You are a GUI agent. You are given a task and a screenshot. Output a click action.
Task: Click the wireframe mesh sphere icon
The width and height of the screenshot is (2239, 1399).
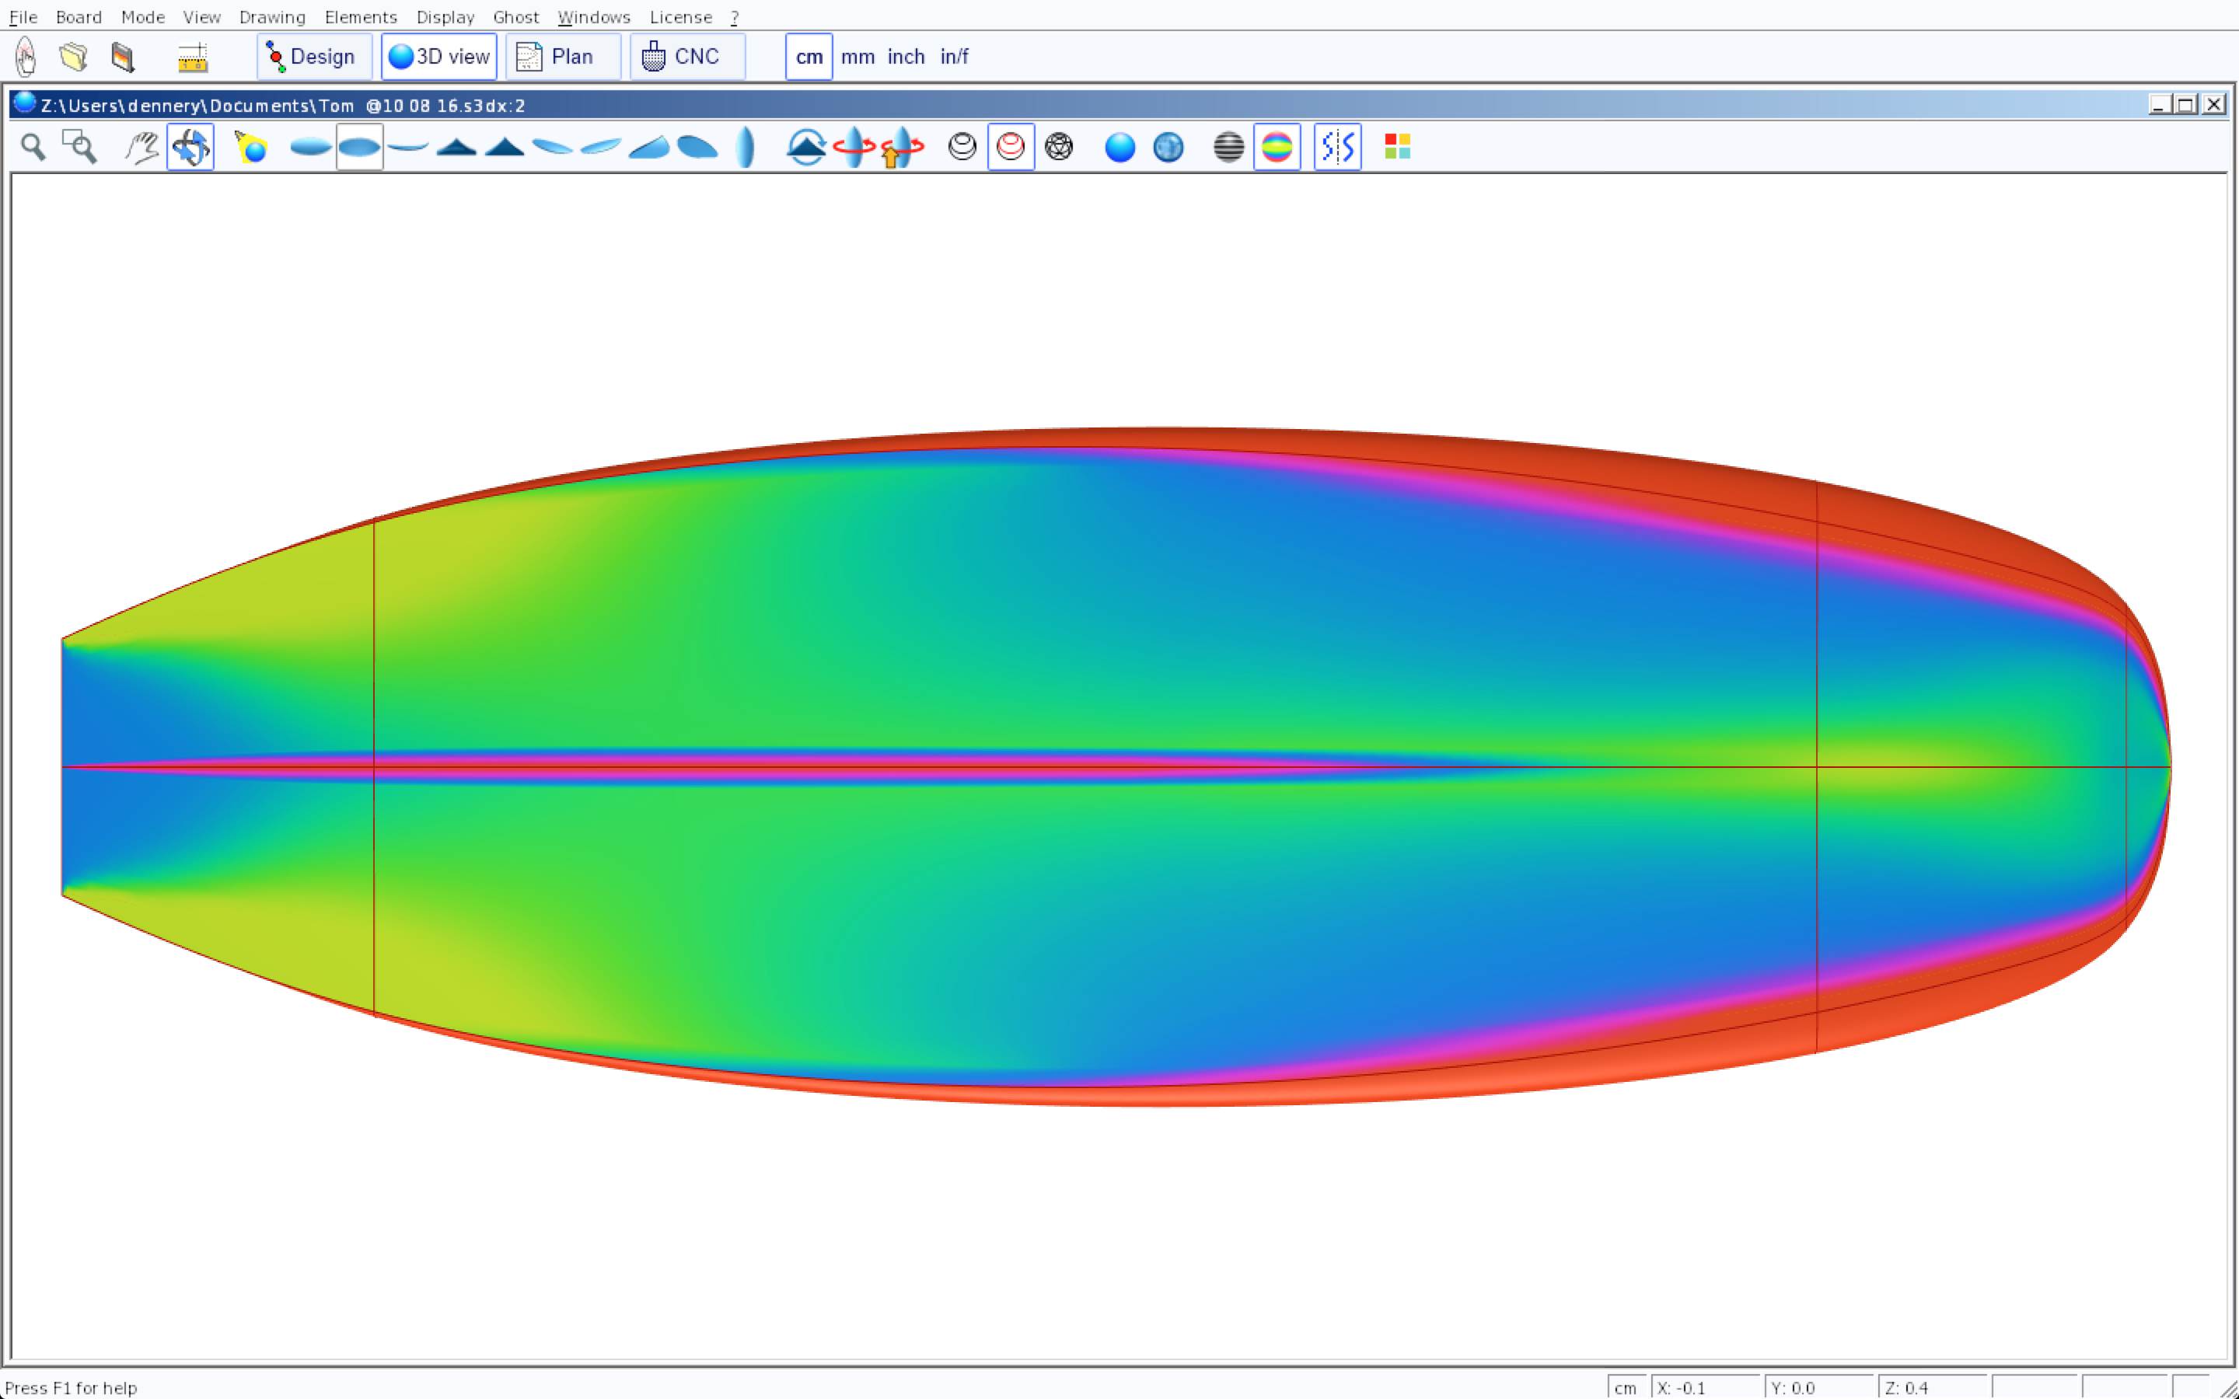(1058, 147)
